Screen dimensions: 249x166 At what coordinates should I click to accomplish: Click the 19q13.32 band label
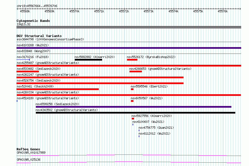(x=24, y=24)
